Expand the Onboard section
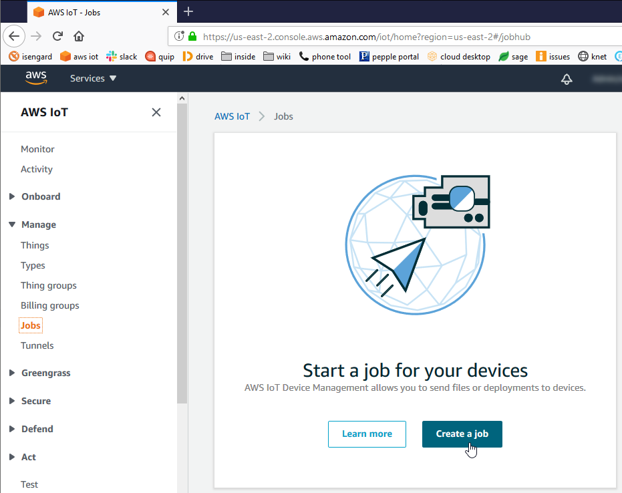 (x=35, y=196)
